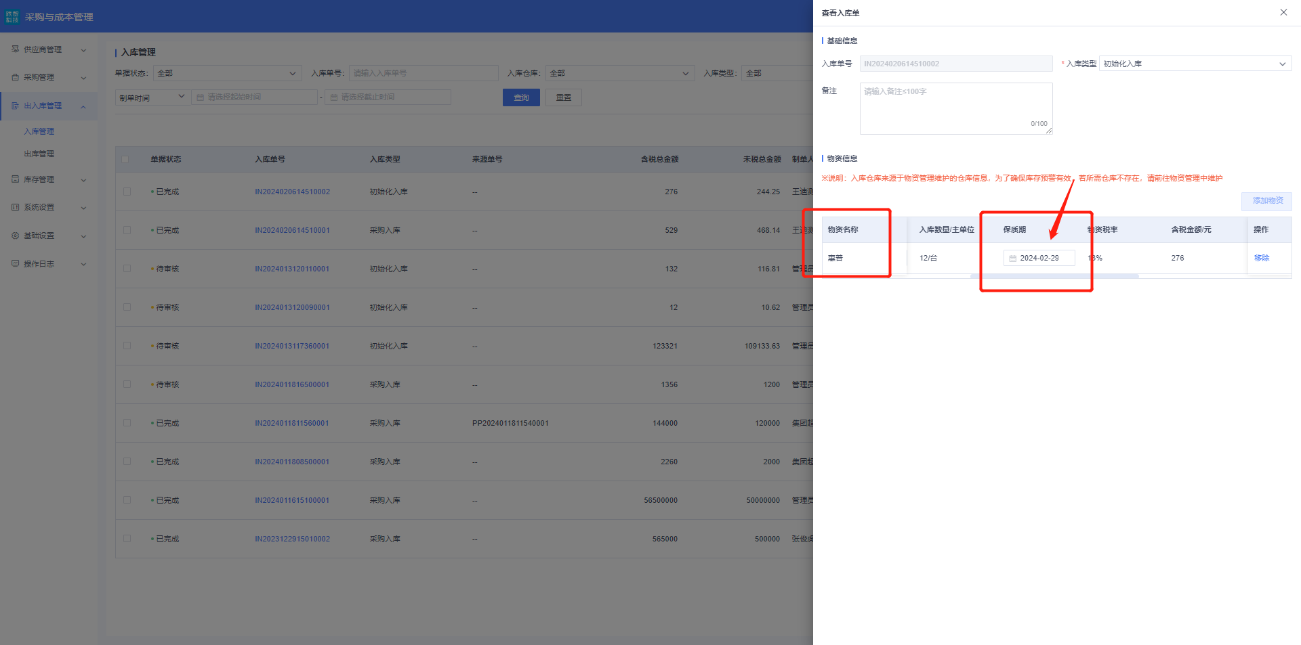Viewport: 1301px width, 645px height.
Task: Open the 制单时间 time-type dropdown
Action: point(152,97)
